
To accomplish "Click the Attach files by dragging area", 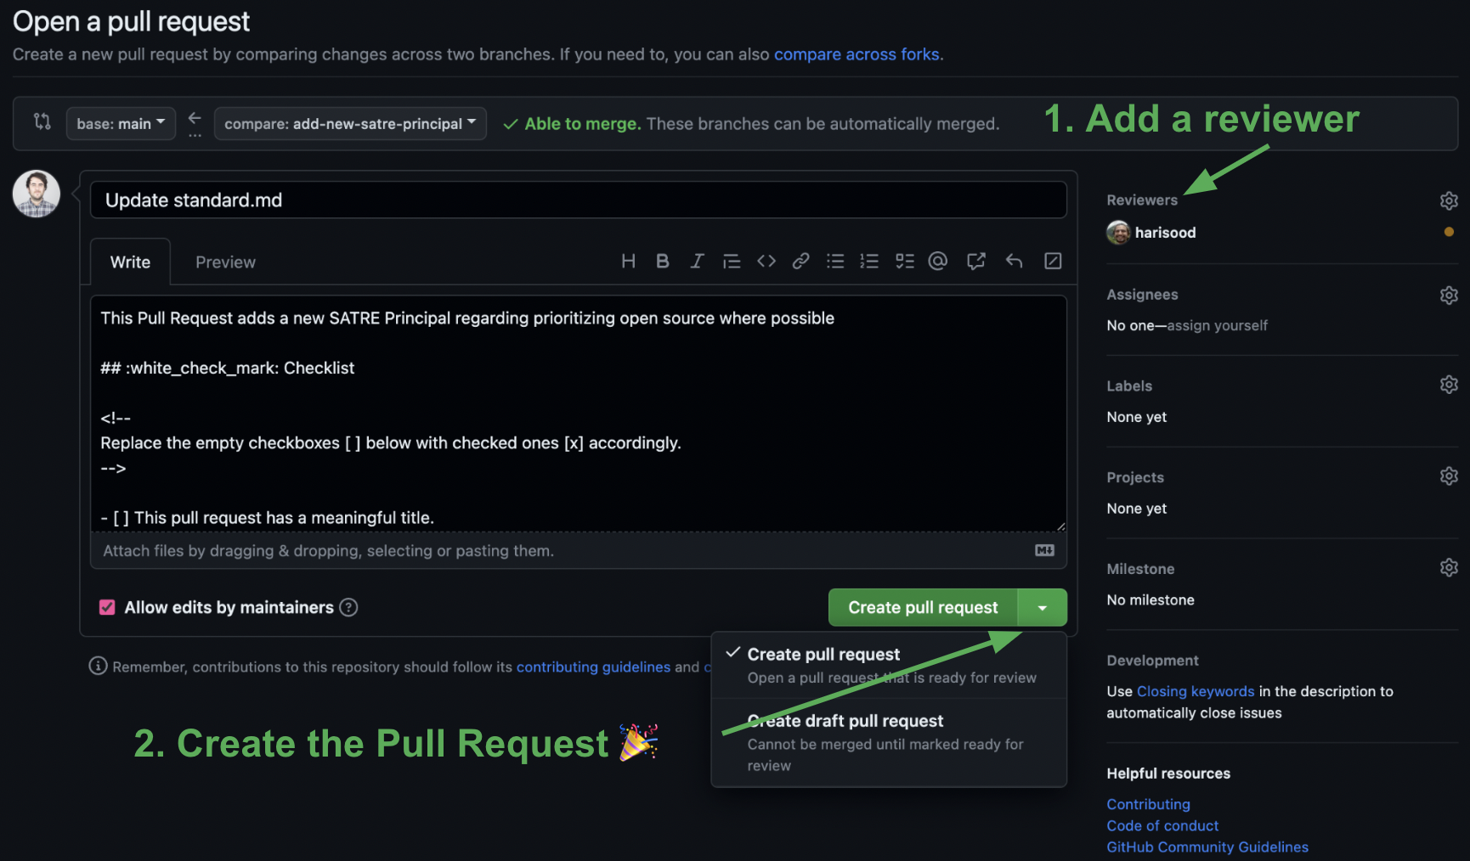I will (579, 550).
